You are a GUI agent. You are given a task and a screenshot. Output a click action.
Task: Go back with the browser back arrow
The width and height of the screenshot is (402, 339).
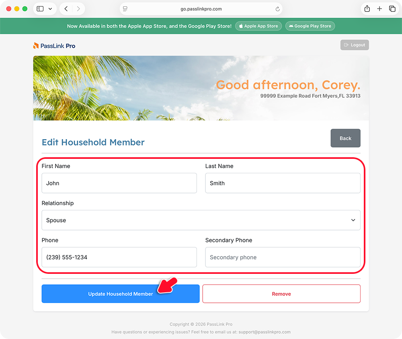tap(66, 9)
